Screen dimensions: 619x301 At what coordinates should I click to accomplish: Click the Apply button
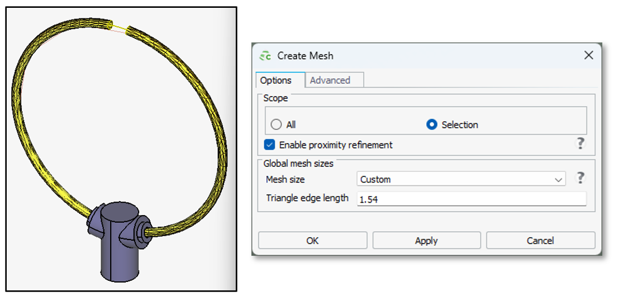click(x=426, y=241)
